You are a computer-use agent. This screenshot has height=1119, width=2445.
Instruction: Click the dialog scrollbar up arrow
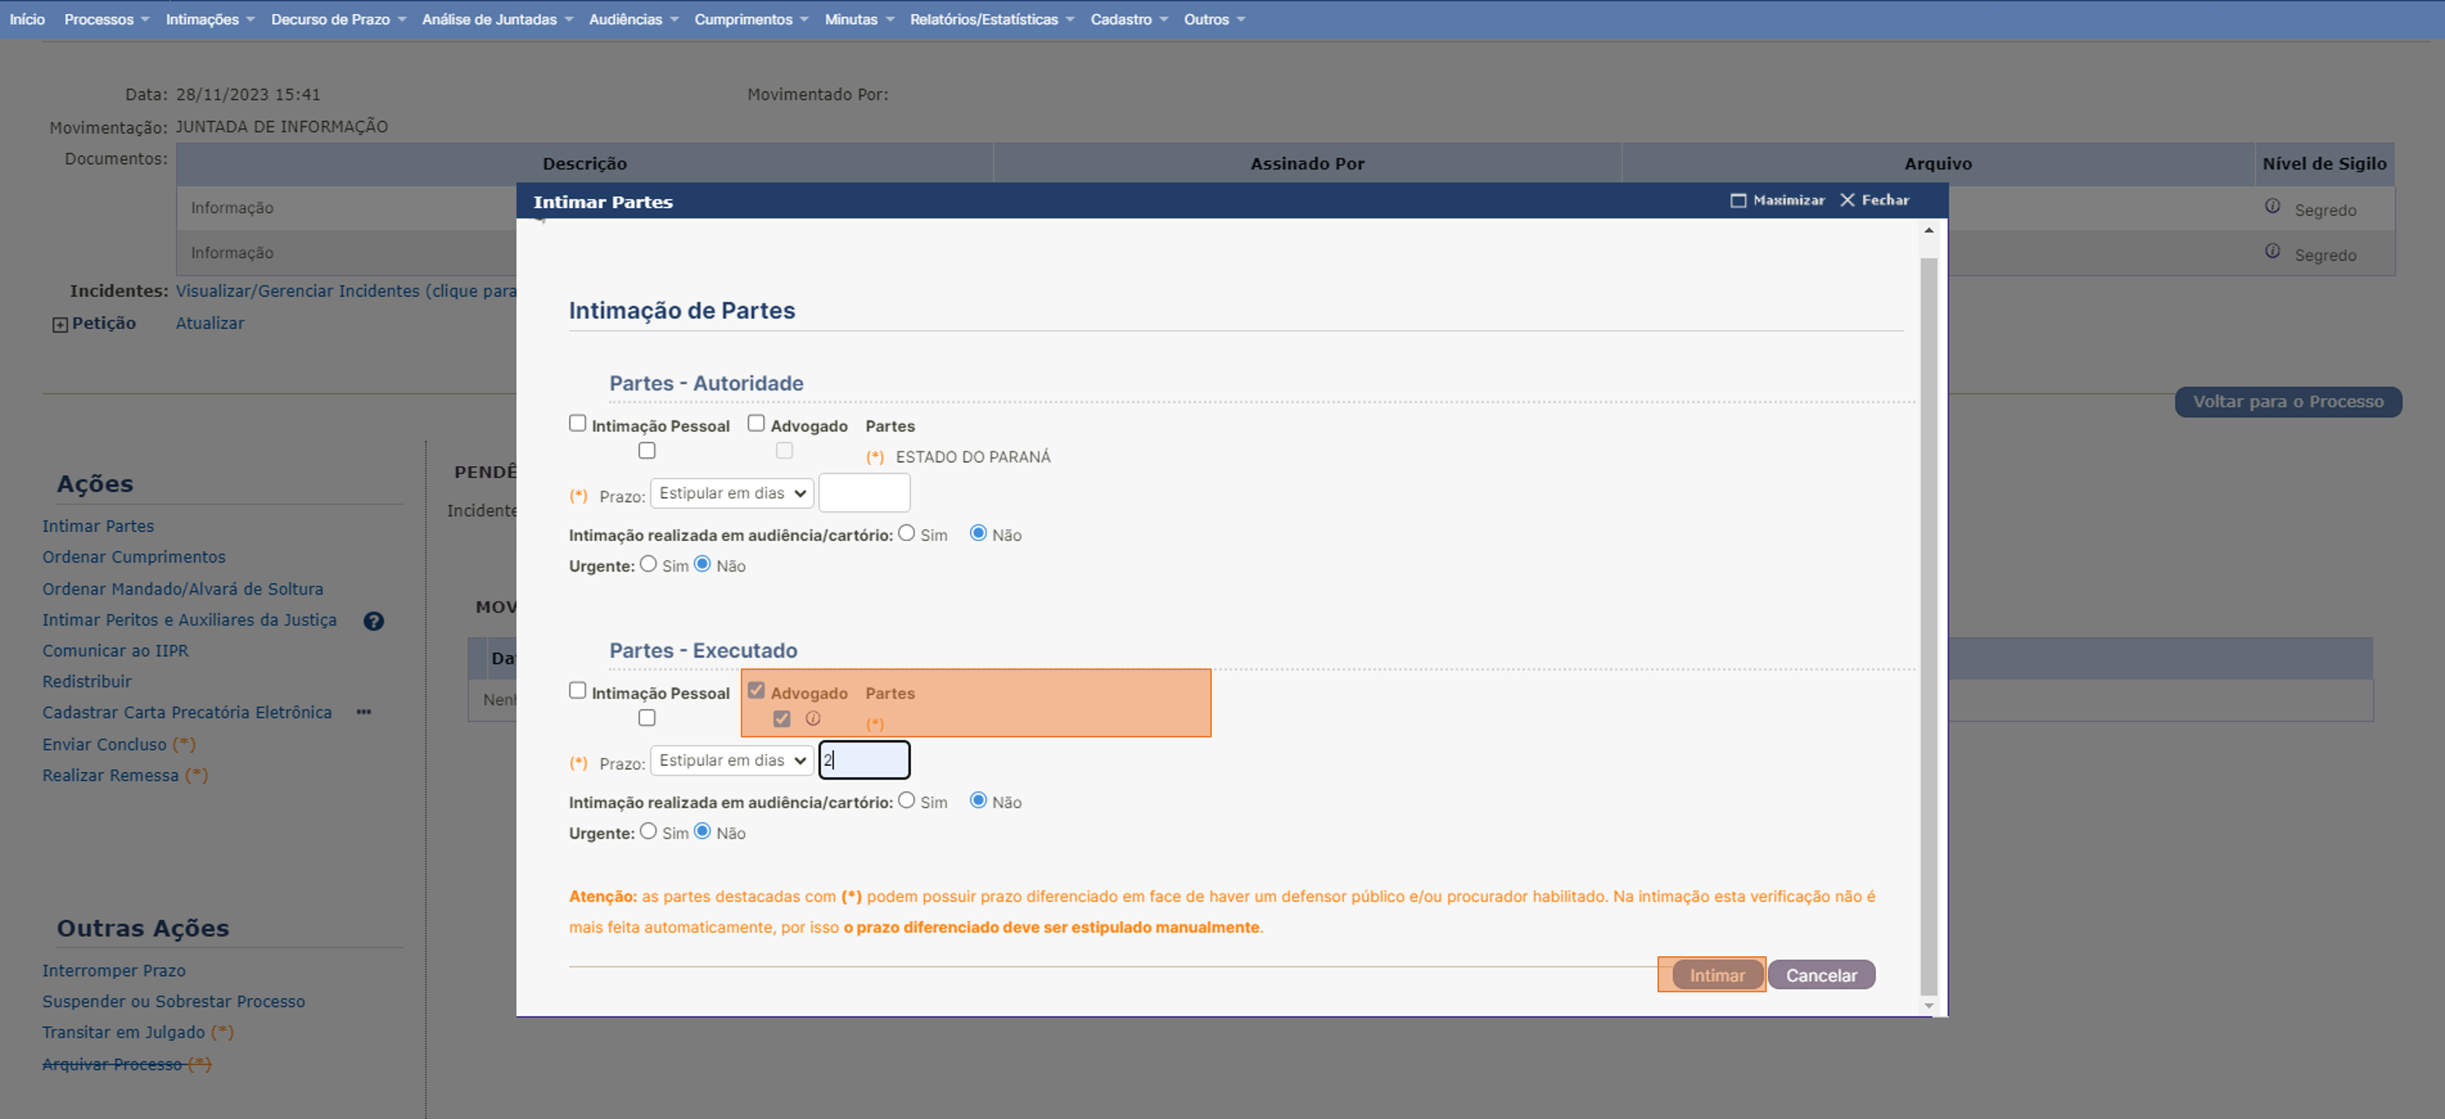pos(1928,231)
